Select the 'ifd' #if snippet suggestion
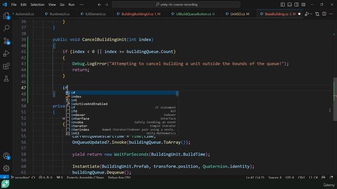The width and height of the screenshot is (337, 189). [122, 111]
